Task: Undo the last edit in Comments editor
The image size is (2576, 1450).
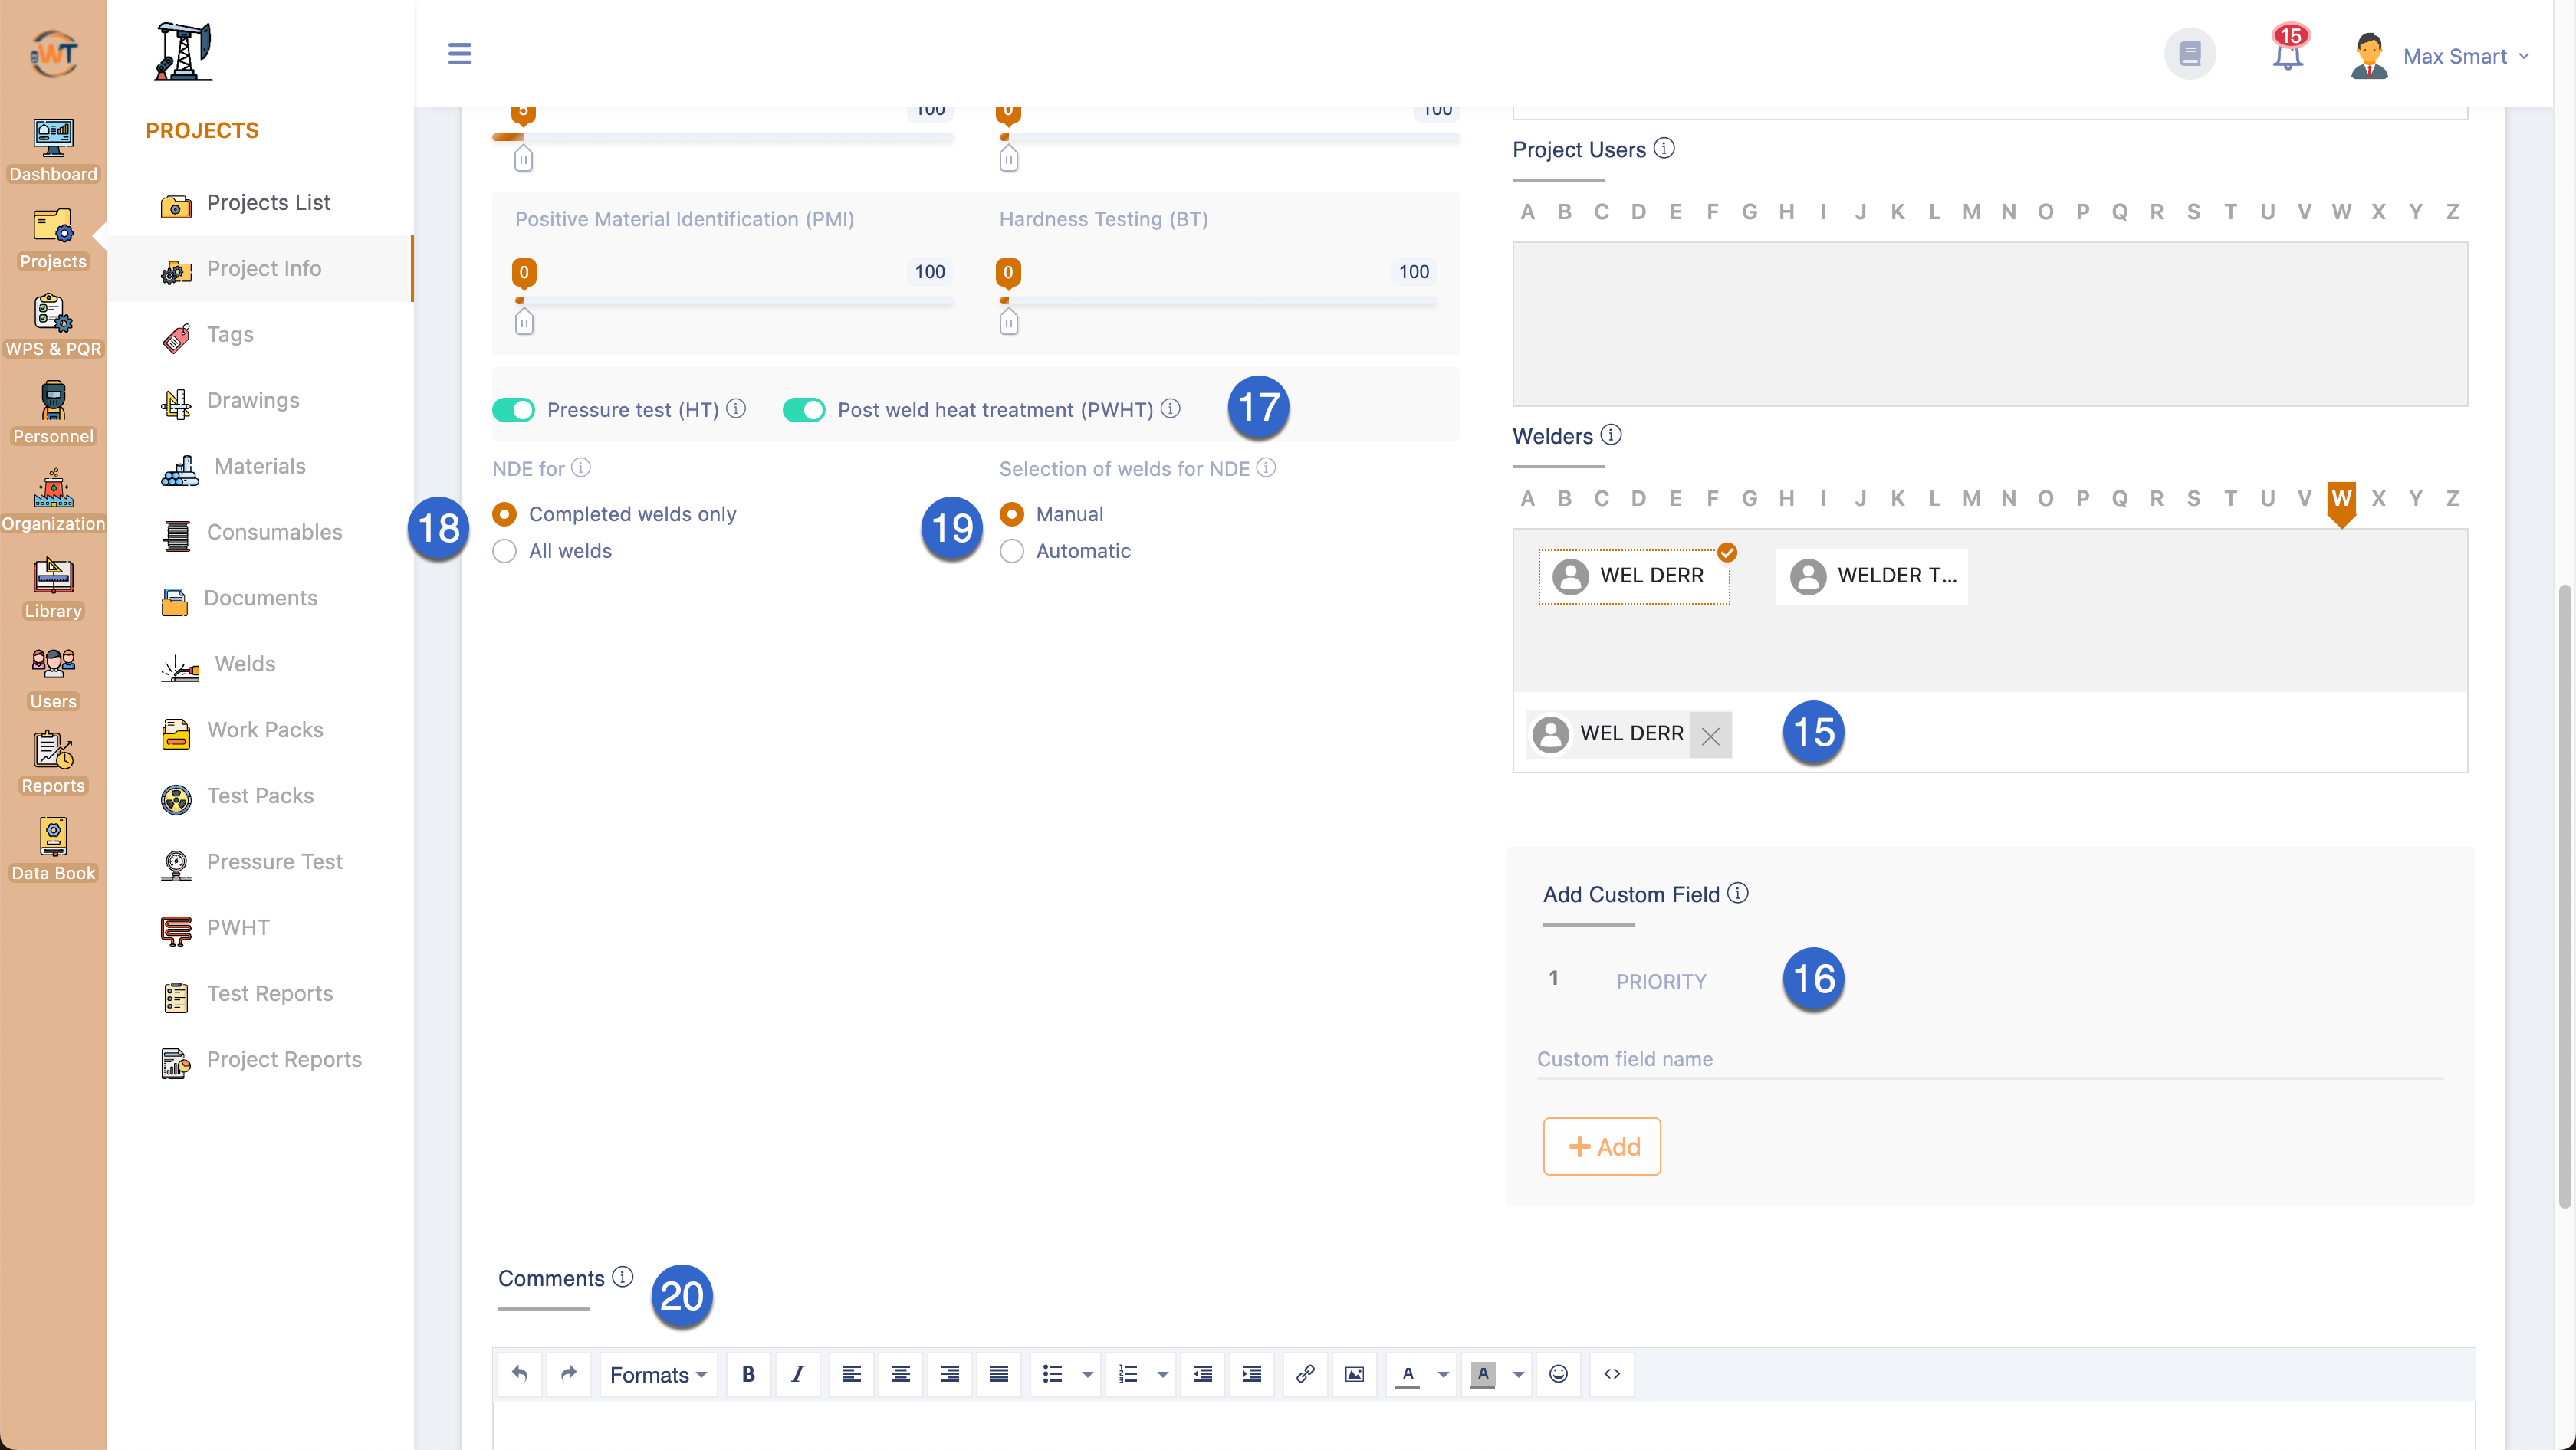Action: [519, 1374]
